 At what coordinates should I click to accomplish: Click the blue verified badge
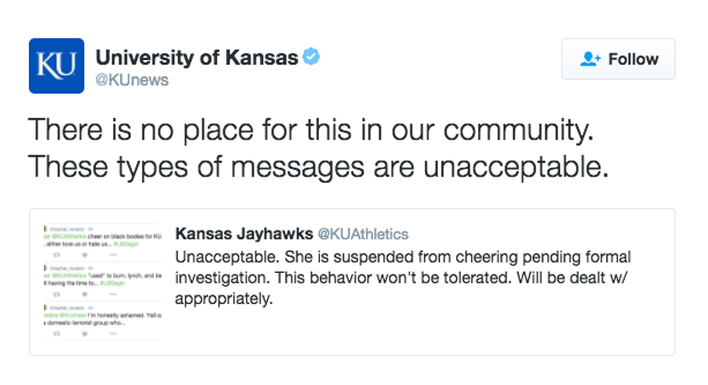click(x=311, y=57)
